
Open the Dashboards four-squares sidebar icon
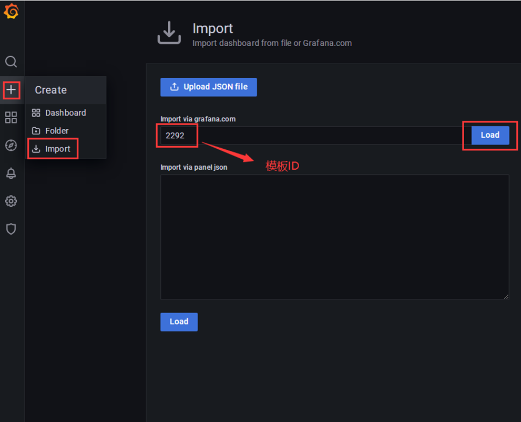pyautogui.click(x=11, y=118)
